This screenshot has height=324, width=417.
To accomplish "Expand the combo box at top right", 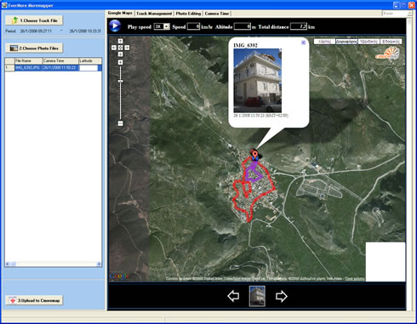I will [409, 14].
